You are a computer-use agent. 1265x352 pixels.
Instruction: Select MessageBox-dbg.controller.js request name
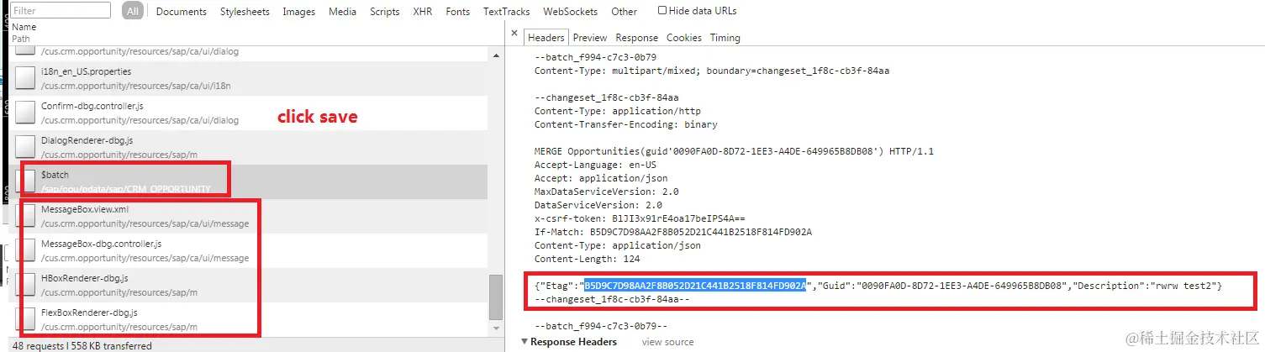pyautogui.click(x=101, y=244)
